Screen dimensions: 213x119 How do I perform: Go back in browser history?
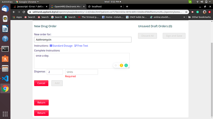[x=14, y=12]
